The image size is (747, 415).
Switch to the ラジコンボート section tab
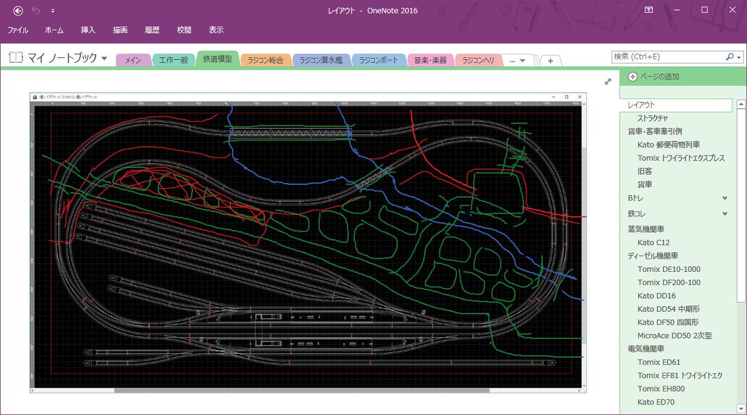[x=379, y=60]
